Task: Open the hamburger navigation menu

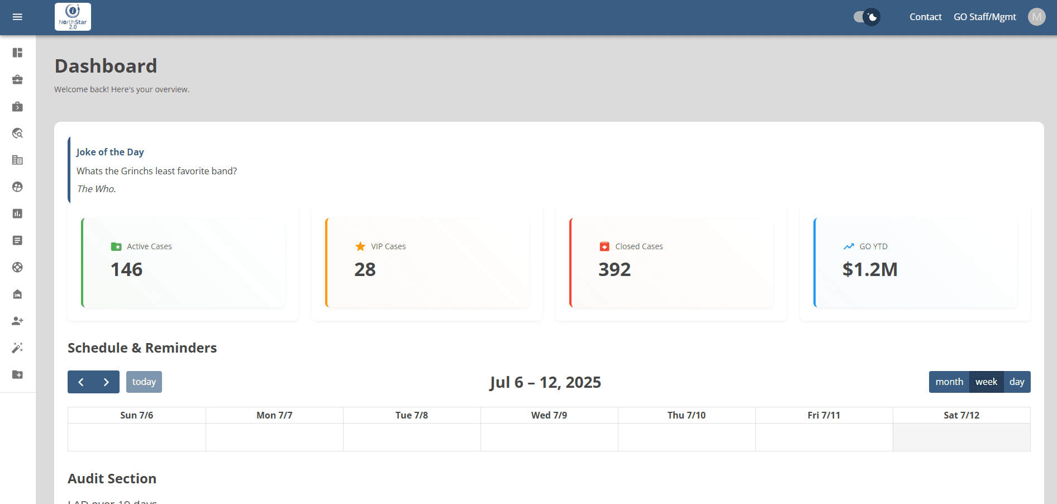Action: point(17,17)
